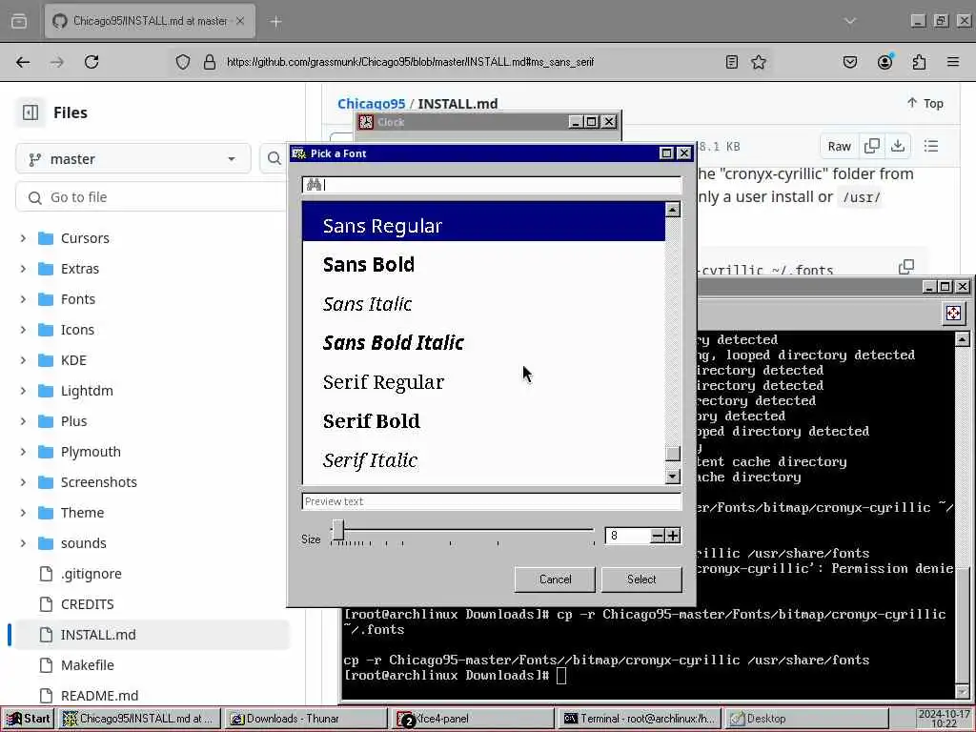976x732 pixels.
Task: Collapse the Files side panel icon
Action: [x=30, y=112]
